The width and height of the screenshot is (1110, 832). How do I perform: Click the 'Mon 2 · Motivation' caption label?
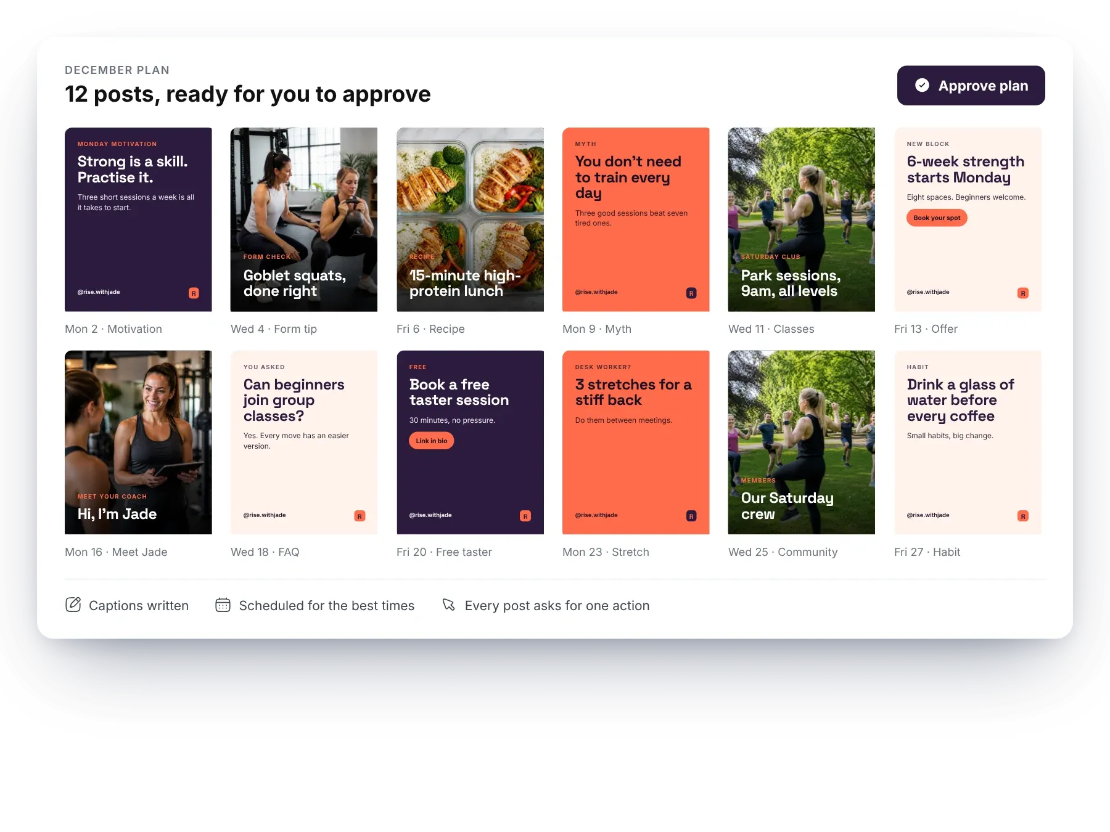113,329
